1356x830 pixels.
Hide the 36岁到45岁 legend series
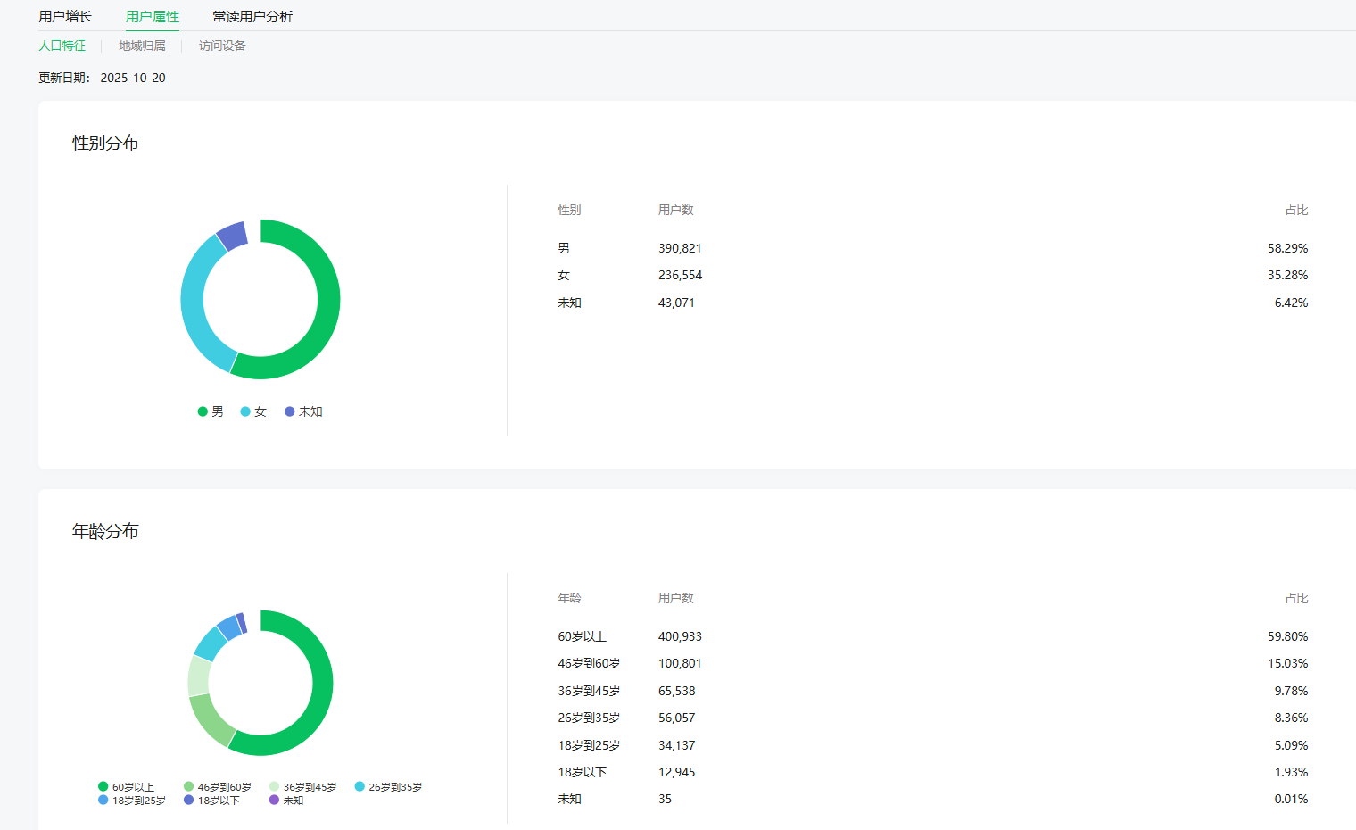(x=302, y=787)
